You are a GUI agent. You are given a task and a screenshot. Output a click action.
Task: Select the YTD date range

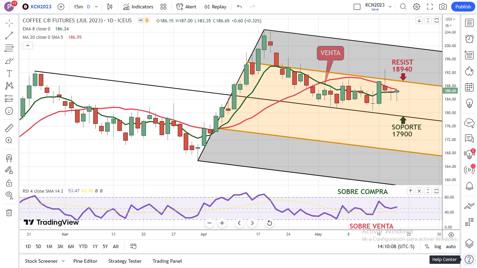[83, 246]
